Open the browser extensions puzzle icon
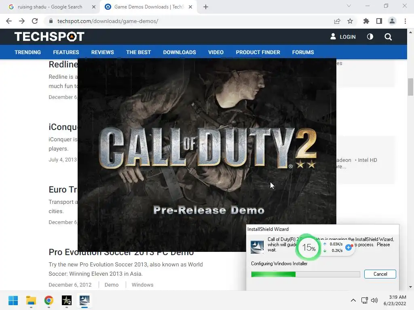 pos(366,21)
